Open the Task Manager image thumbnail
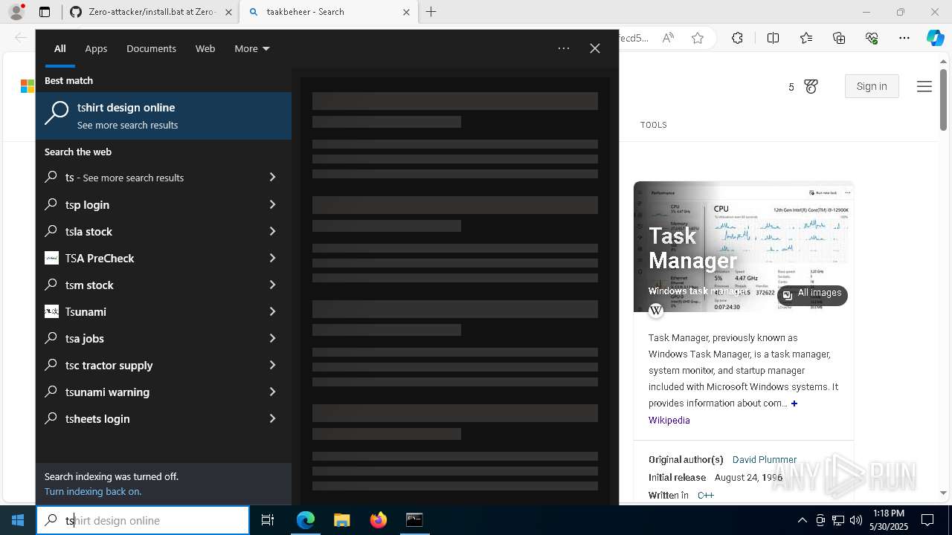The height and width of the screenshot is (535, 952). pos(744,247)
